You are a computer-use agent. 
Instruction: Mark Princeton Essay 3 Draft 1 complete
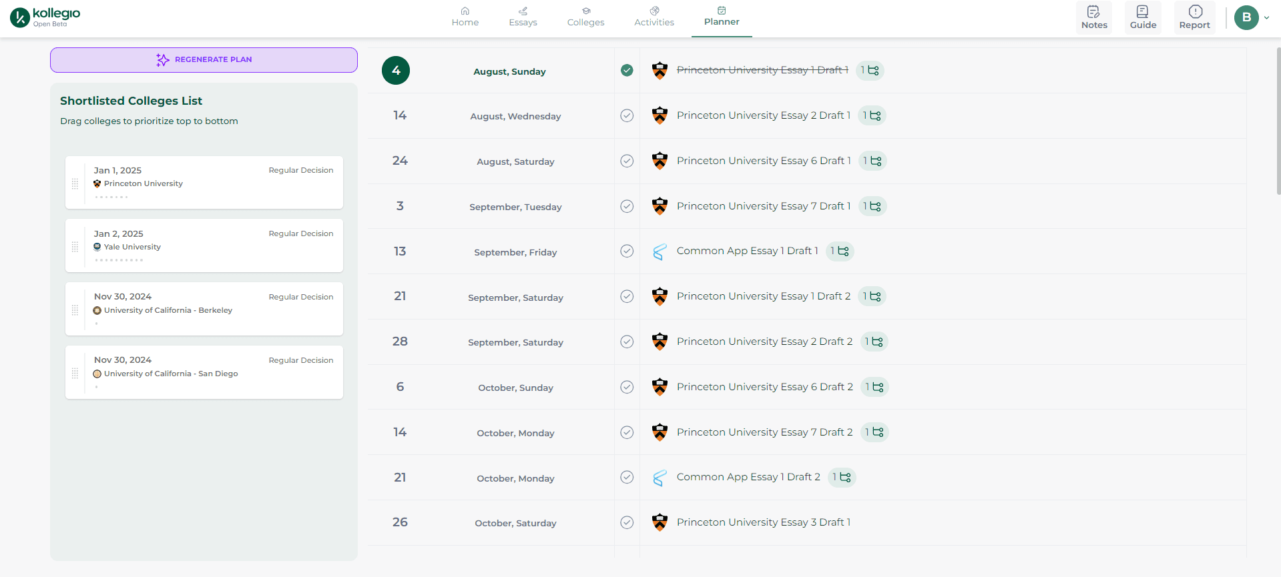click(627, 522)
